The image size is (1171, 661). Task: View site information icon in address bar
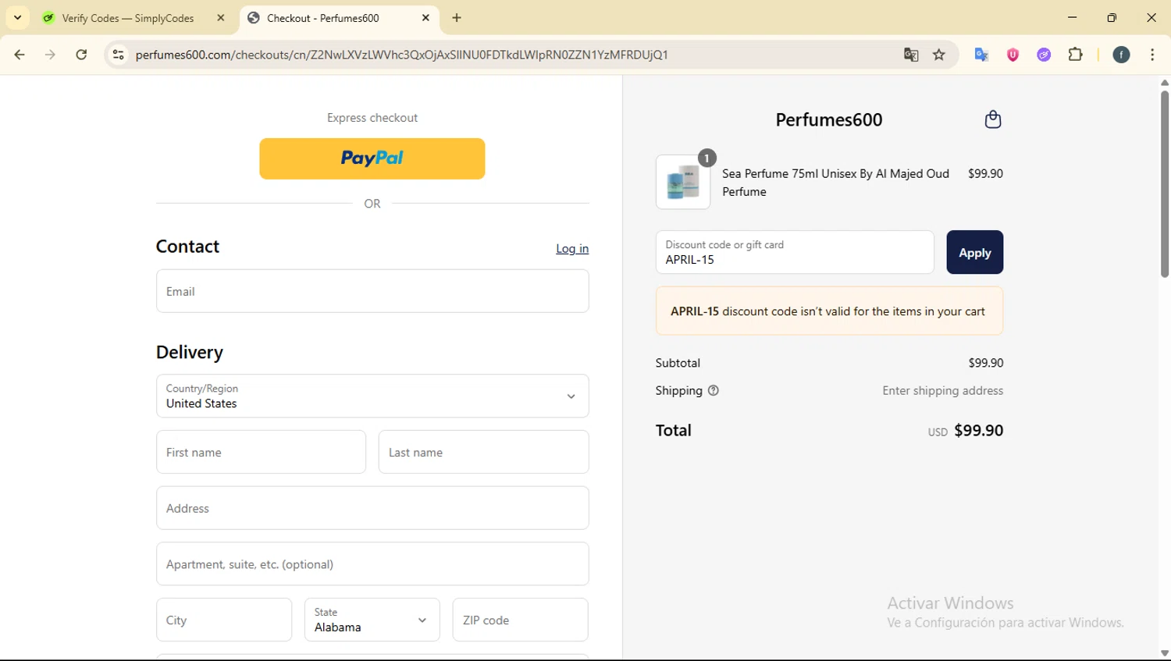click(119, 55)
